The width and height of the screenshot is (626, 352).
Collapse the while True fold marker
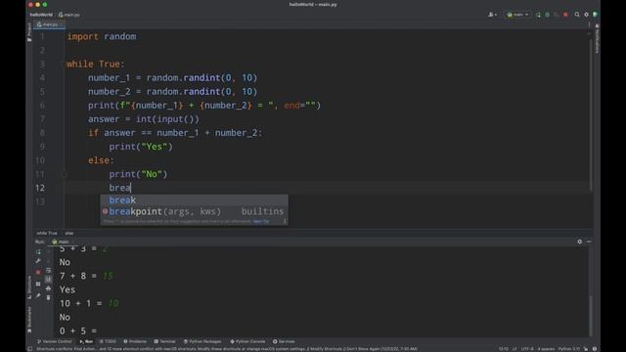click(64, 64)
